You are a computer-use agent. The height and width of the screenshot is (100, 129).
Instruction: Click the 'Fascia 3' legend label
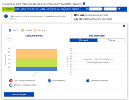[x=42, y=30]
